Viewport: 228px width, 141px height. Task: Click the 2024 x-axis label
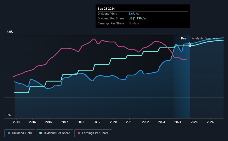point(178,122)
